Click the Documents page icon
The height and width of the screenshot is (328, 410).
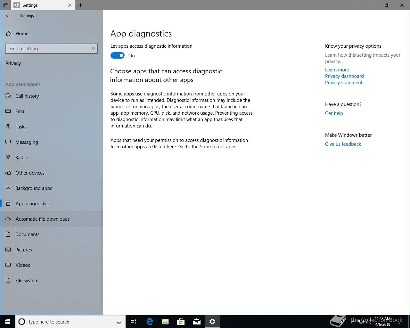tap(8, 234)
